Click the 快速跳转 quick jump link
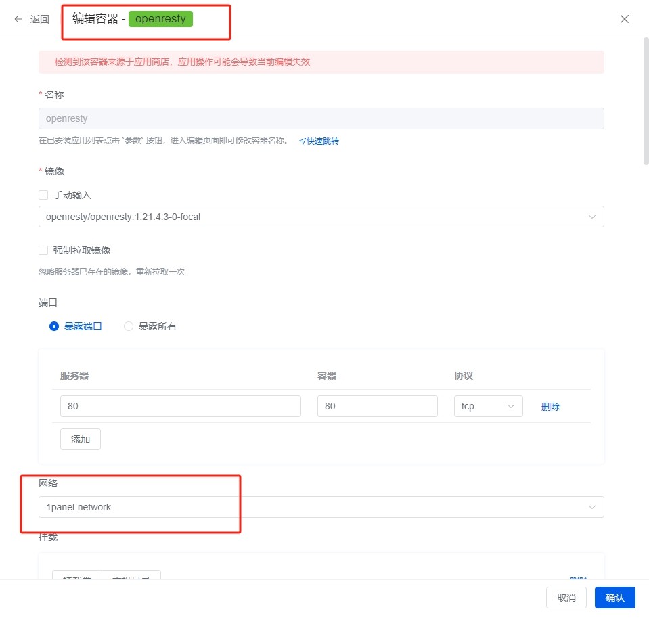This screenshot has width=649, height=622. coord(319,141)
